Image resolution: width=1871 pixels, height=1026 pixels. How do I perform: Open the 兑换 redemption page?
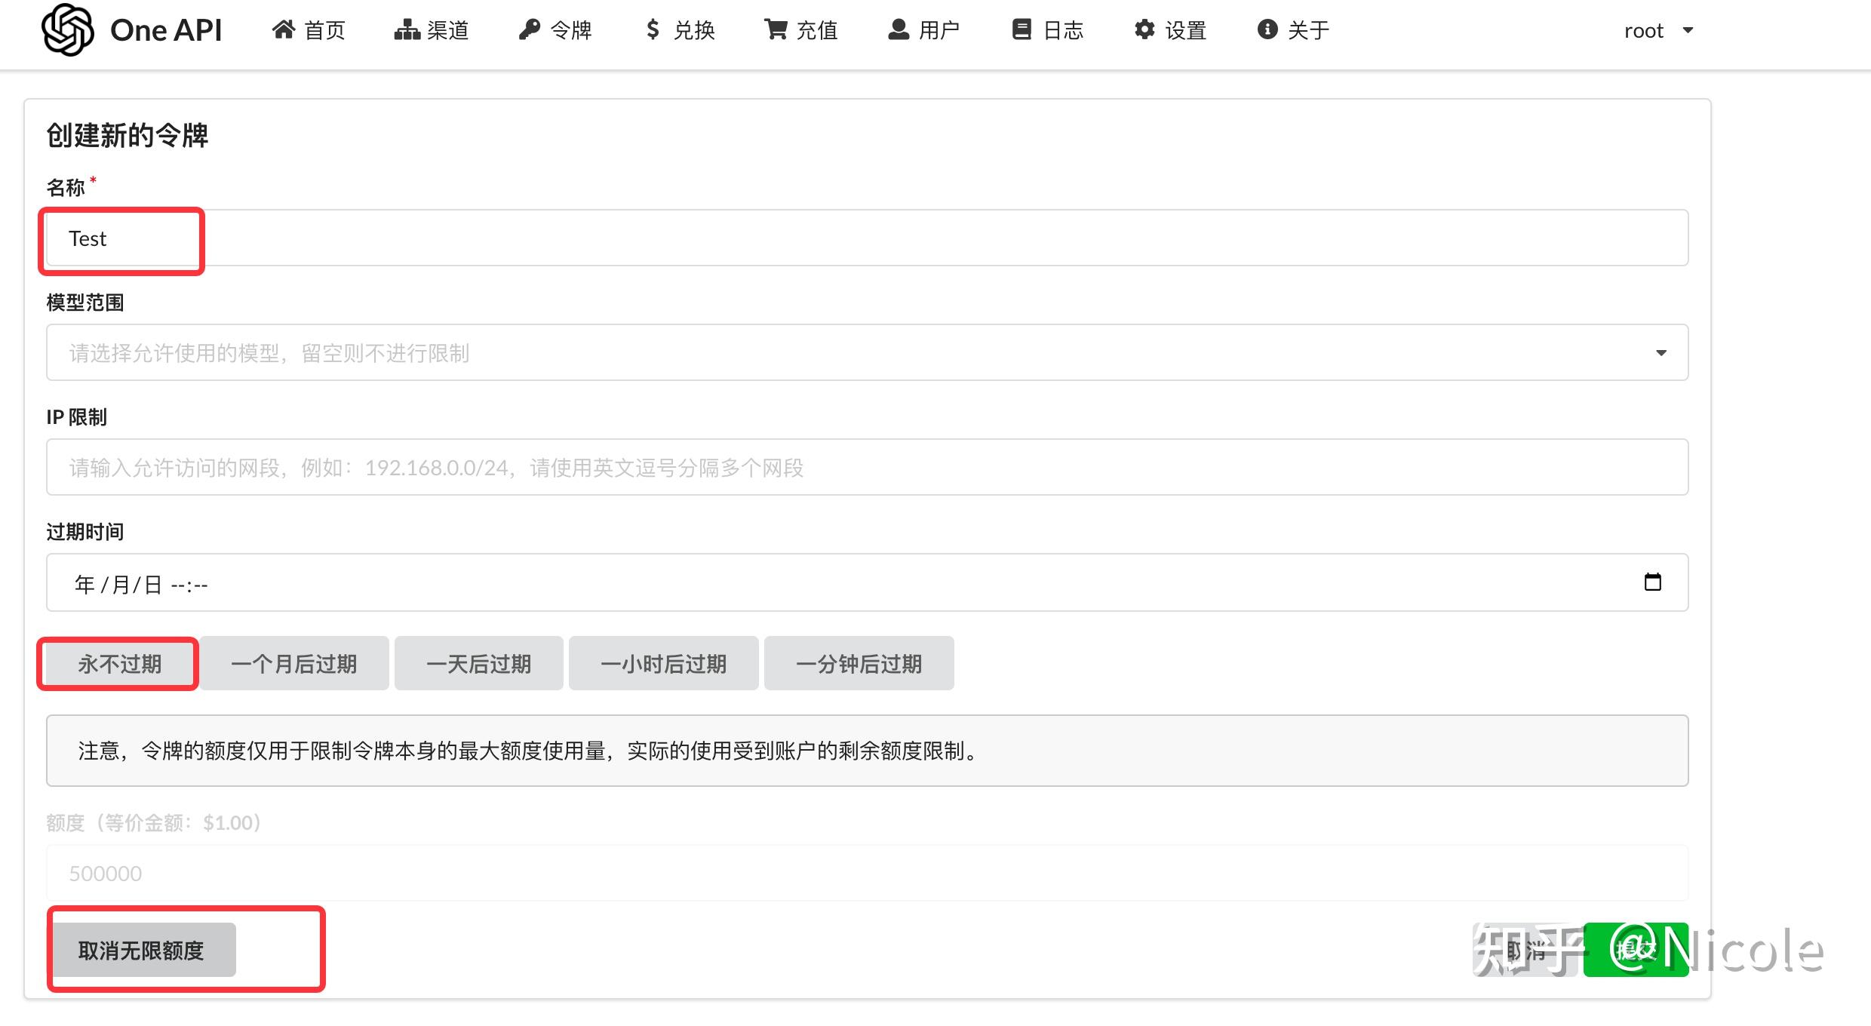680,30
